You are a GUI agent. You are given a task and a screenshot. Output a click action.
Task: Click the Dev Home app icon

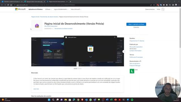[x=37, y=25]
